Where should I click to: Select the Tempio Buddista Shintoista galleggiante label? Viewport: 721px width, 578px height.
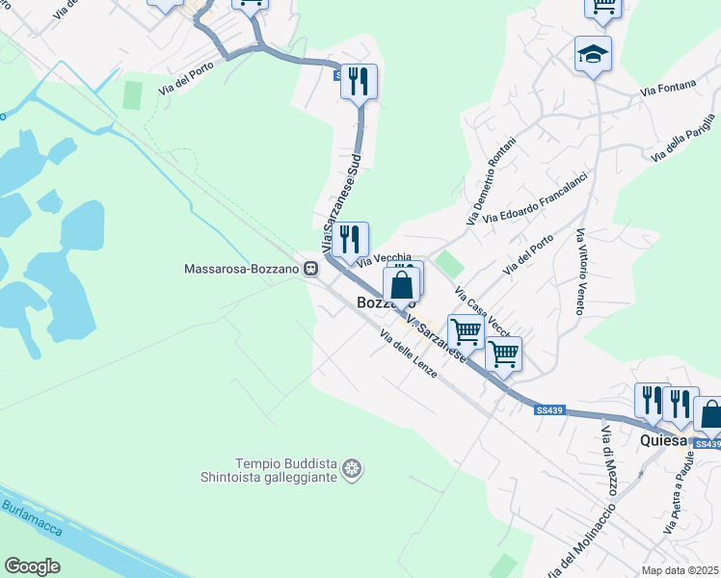click(269, 470)
